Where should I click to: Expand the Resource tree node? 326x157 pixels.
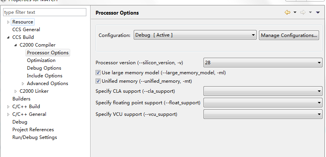pos(8,22)
